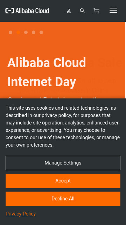Choose Decline All cookies

(x=63, y=199)
